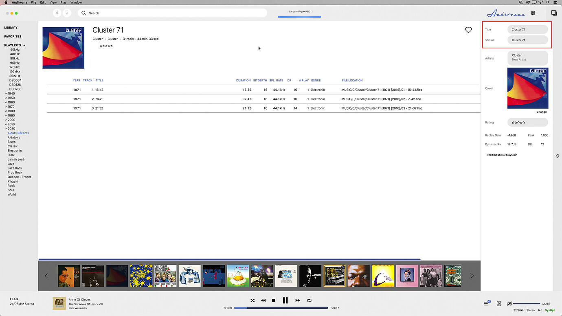Viewport: 562px width, 316px height.
Task: Open the View menu
Action: pyautogui.click(x=53, y=2)
